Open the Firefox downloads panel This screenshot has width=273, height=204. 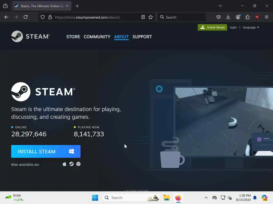point(228,17)
